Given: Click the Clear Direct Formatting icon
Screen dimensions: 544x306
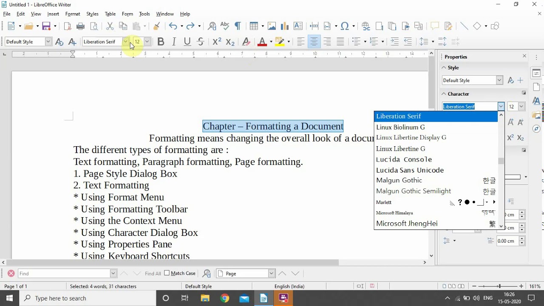Looking at the screenshot, I should point(246,42).
